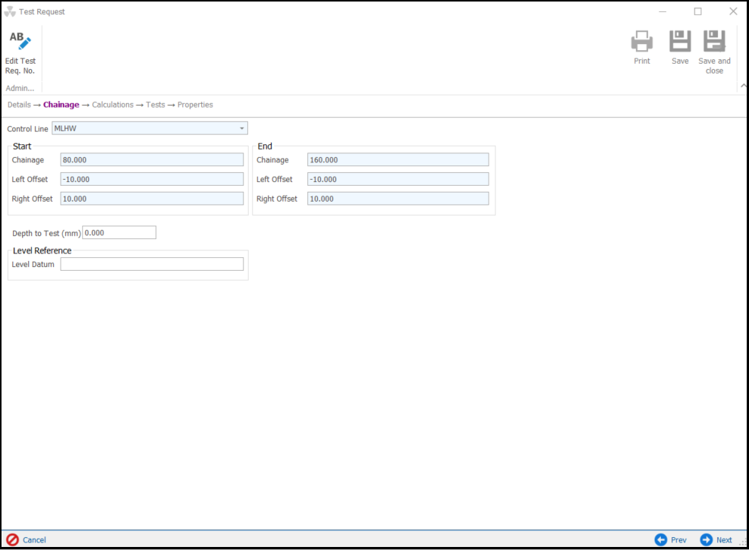Select the Properties step
This screenshot has height=550, width=749.
pos(195,105)
